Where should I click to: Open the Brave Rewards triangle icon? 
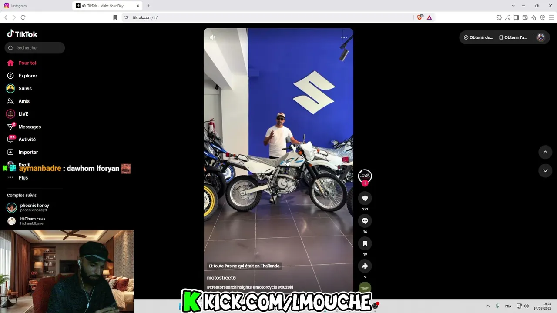point(429,17)
